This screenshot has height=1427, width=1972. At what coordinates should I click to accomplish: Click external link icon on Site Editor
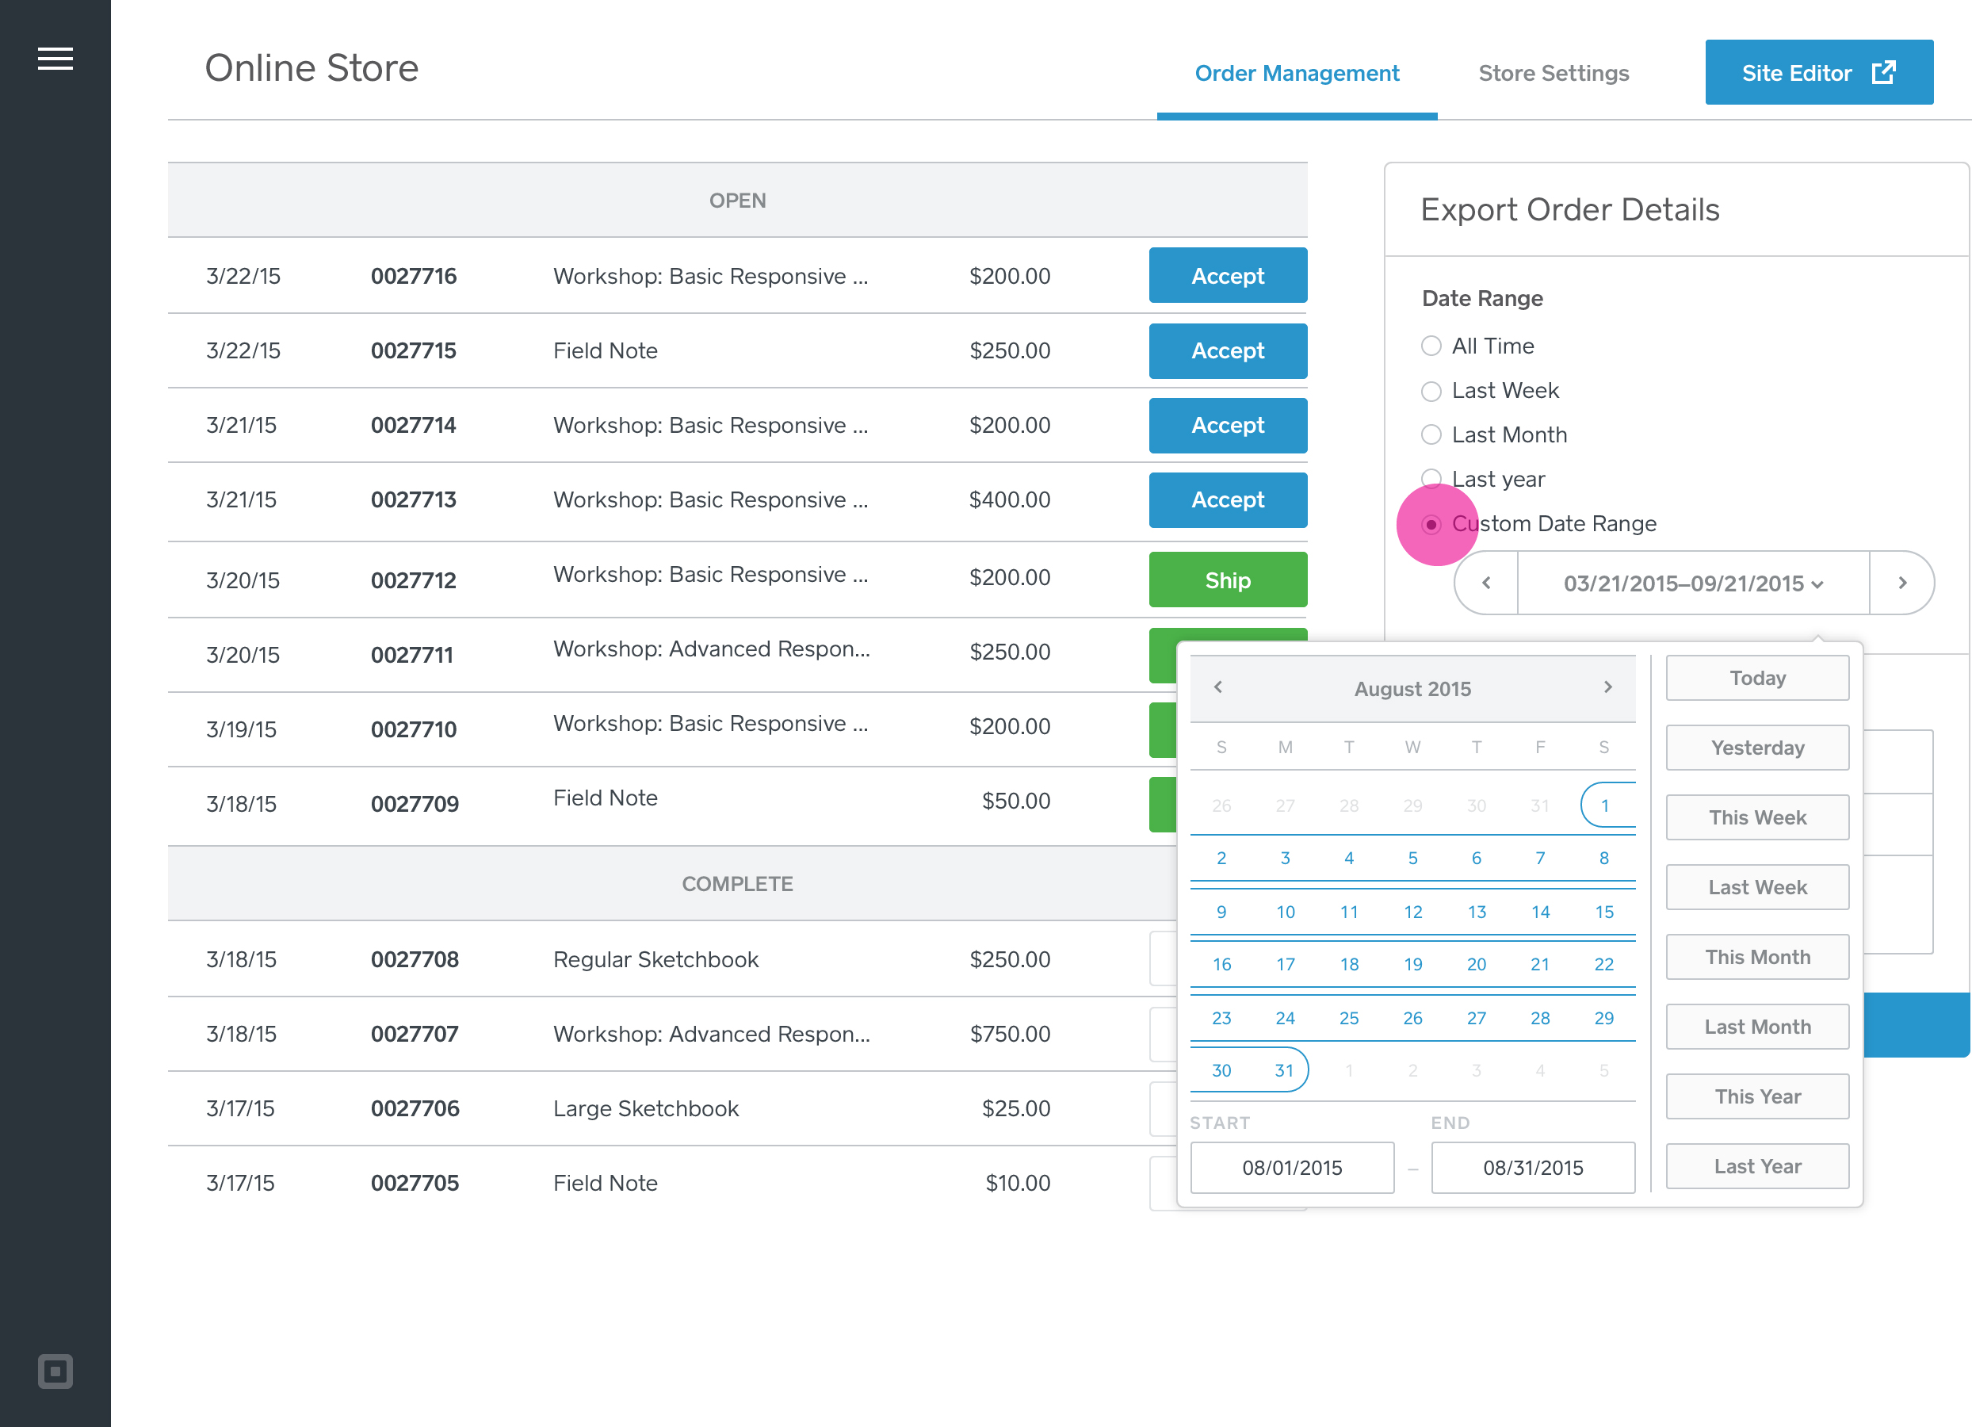click(x=1883, y=72)
